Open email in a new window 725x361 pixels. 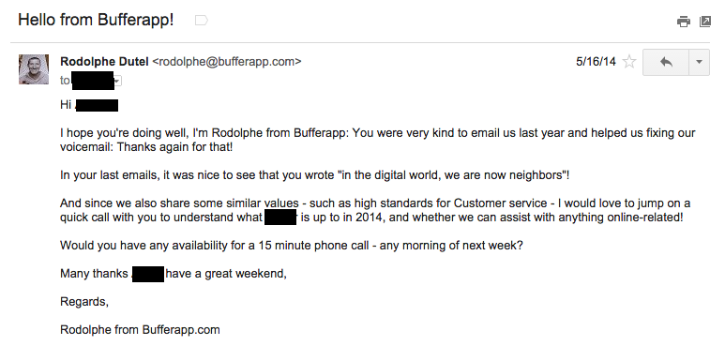[704, 22]
